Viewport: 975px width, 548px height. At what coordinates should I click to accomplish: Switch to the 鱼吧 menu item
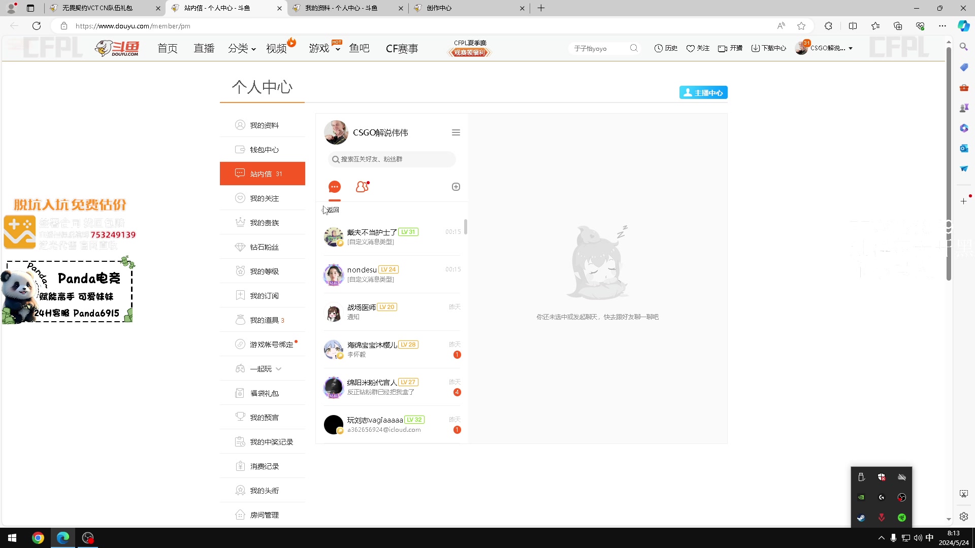[x=359, y=48]
